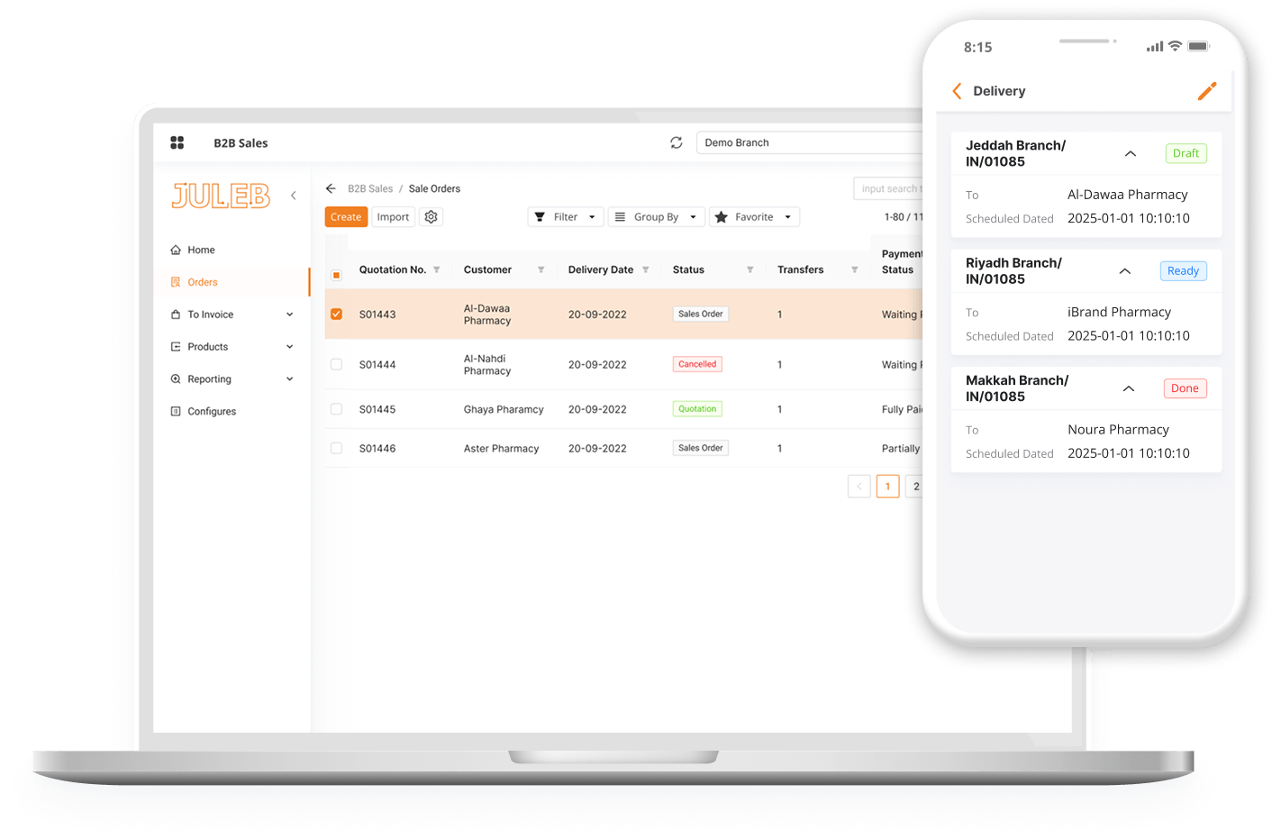The width and height of the screenshot is (1272, 839).
Task: Check the S01445 order row checkbox
Action: 336,408
